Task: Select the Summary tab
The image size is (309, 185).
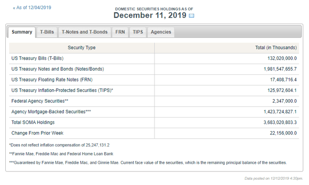Action: pos(22,32)
